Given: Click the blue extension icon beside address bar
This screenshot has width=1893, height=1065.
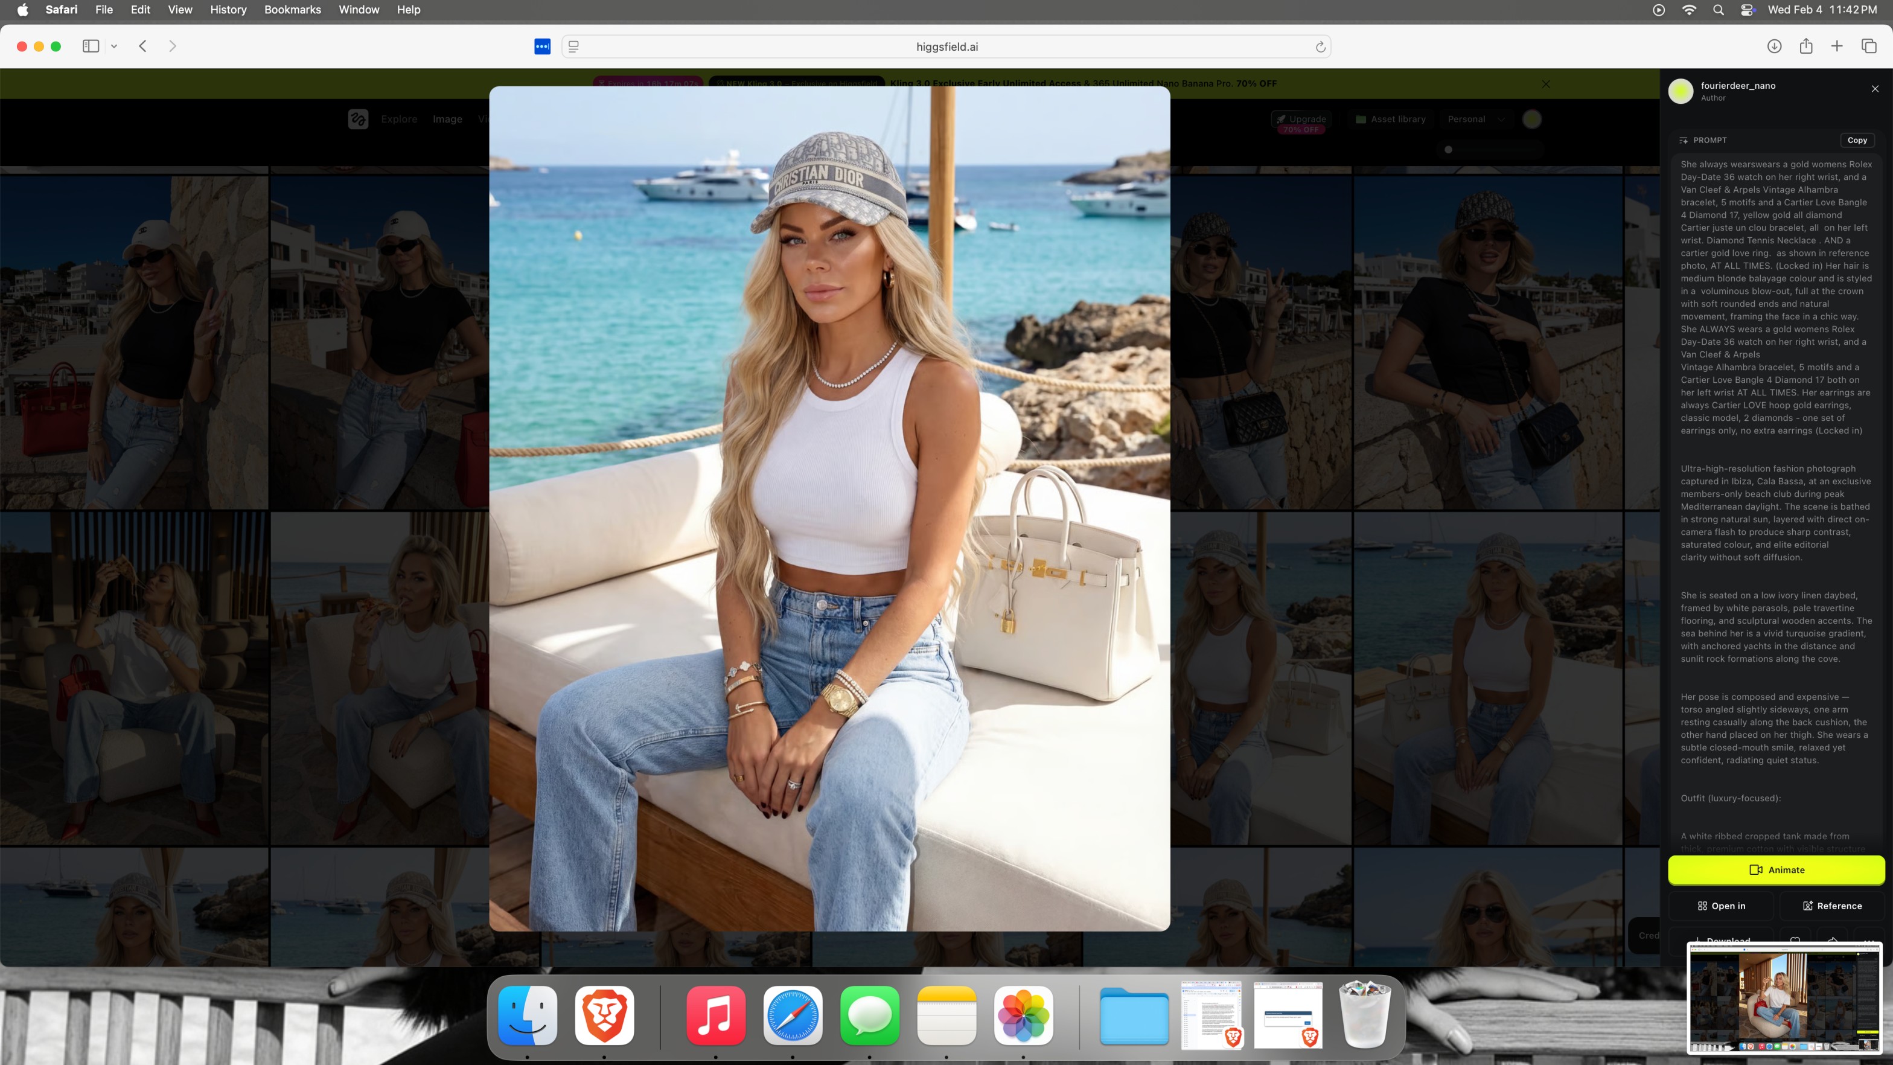Looking at the screenshot, I should 542,46.
